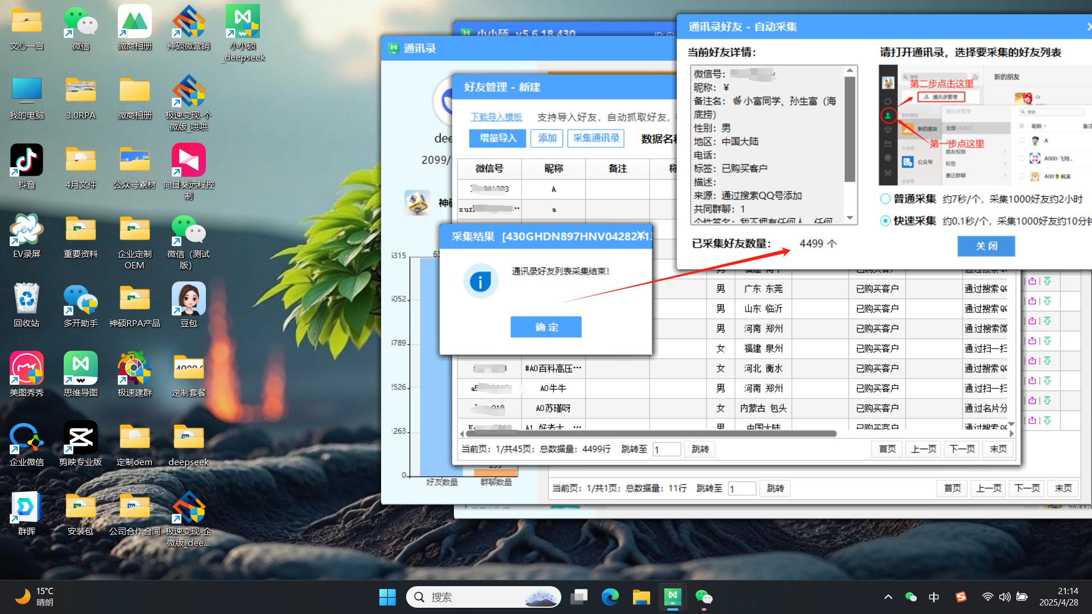Click 跳转至 page input in 共45页 pager
1092x614 pixels.
pyautogui.click(x=667, y=450)
